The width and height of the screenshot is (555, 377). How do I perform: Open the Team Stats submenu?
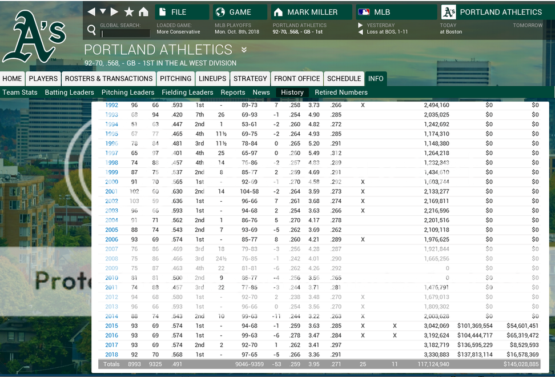pos(20,93)
